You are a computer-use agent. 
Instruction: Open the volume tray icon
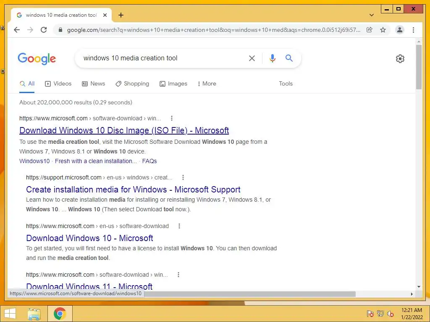[x=391, y=314]
